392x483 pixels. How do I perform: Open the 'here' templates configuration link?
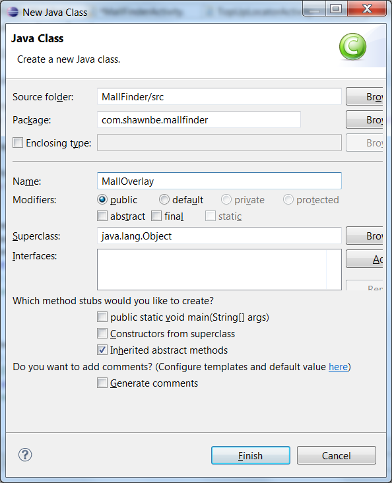tap(338, 367)
